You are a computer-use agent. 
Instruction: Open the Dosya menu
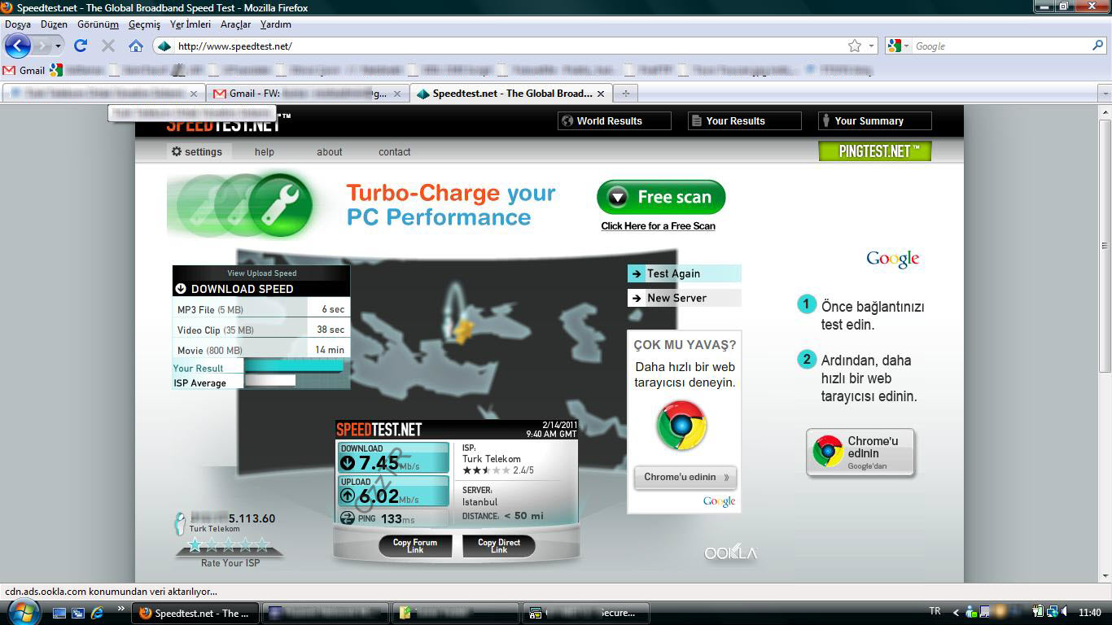click(18, 24)
